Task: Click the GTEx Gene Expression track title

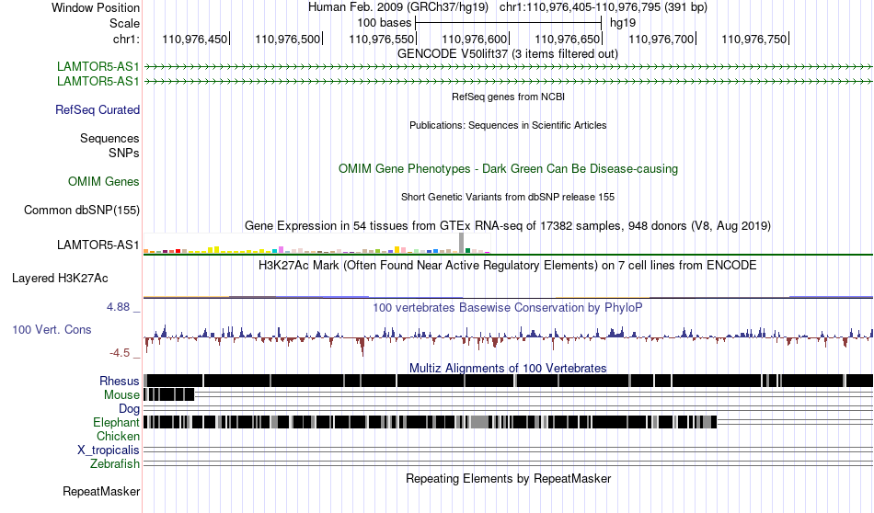Action: tap(508, 225)
